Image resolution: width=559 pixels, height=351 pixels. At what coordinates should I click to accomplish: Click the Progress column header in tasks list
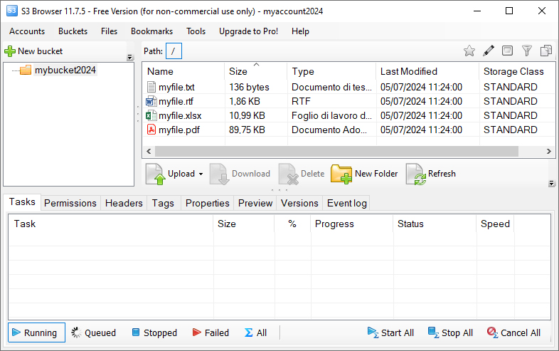[x=352, y=224]
